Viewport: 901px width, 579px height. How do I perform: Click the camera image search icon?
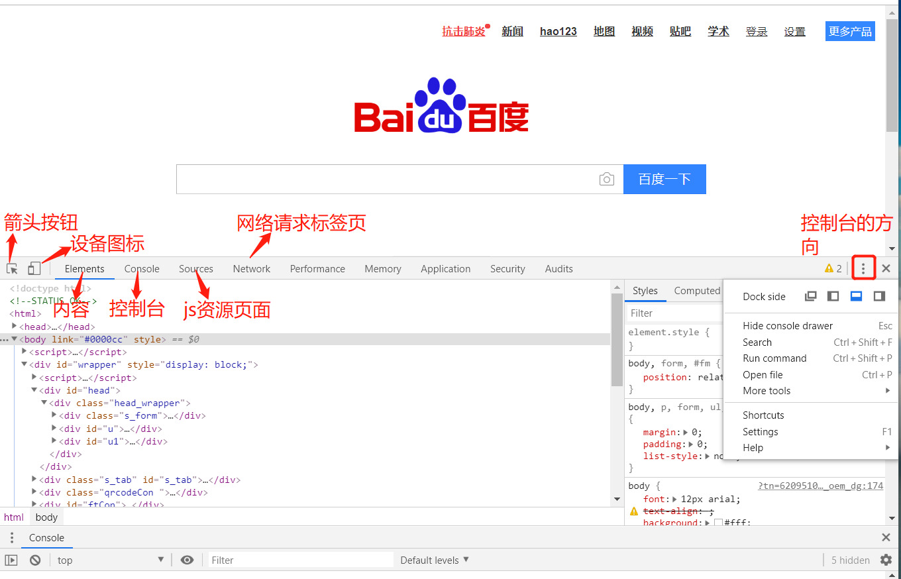[606, 179]
